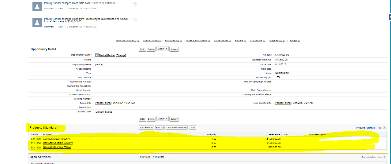Click the bottom Edit button
This screenshot has height=164, width=391.
(x=142, y=119)
